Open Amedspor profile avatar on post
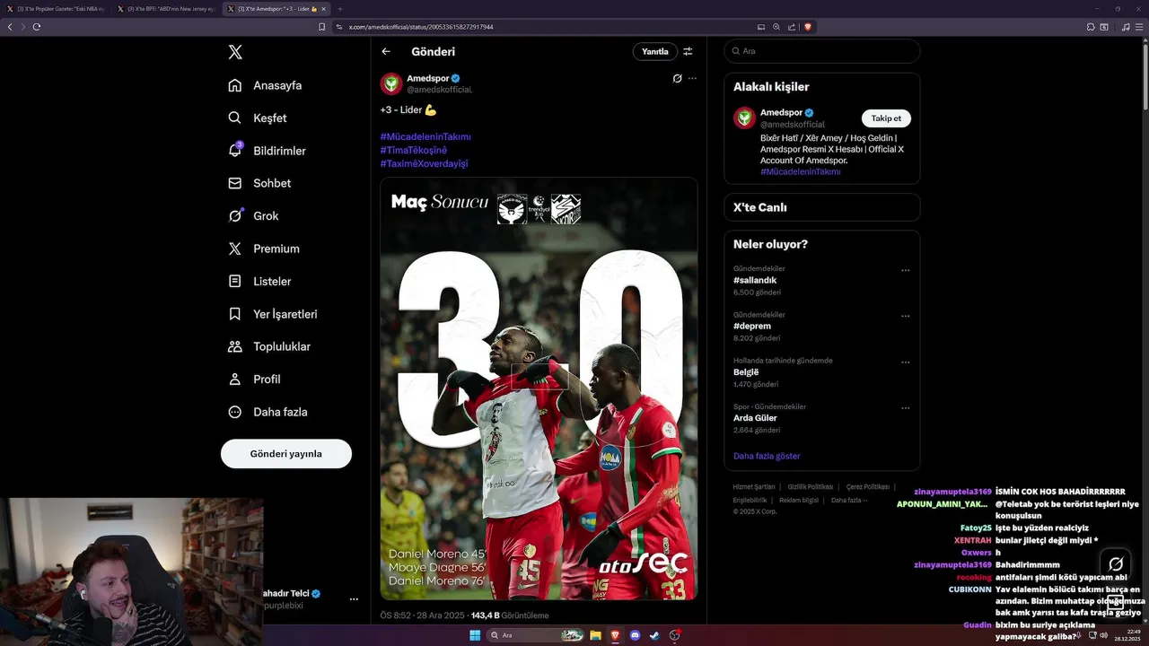Viewport: 1149px width, 646px height. [391, 84]
